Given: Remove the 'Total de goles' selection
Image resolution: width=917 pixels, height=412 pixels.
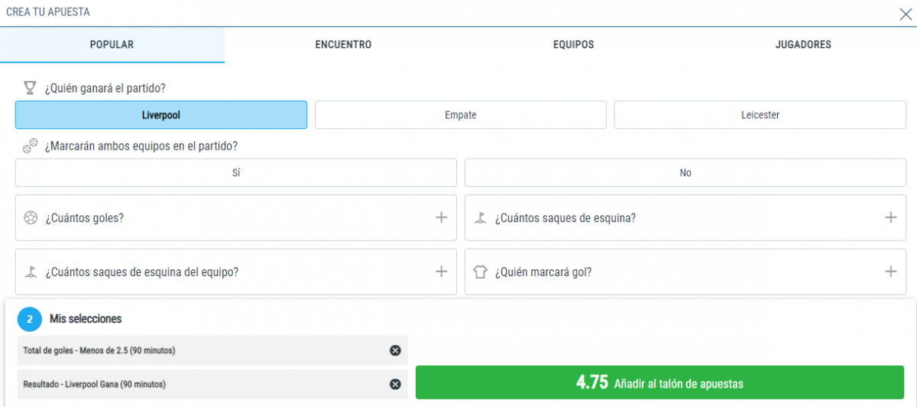Looking at the screenshot, I should pyautogui.click(x=395, y=350).
